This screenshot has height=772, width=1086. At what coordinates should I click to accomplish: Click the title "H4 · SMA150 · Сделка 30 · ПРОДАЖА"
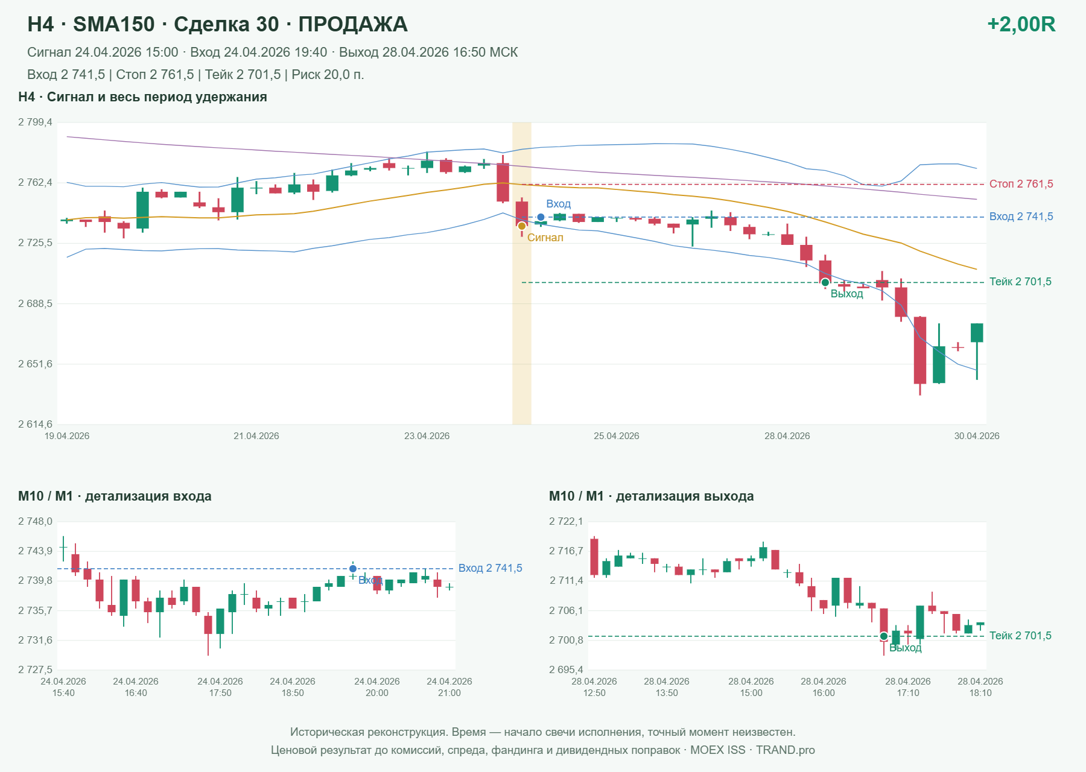[217, 24]
